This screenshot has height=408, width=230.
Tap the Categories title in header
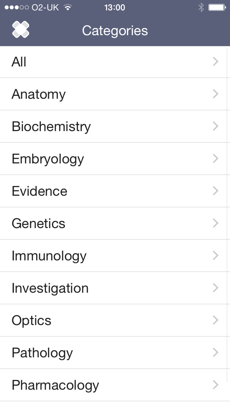[x=115, y=31]
